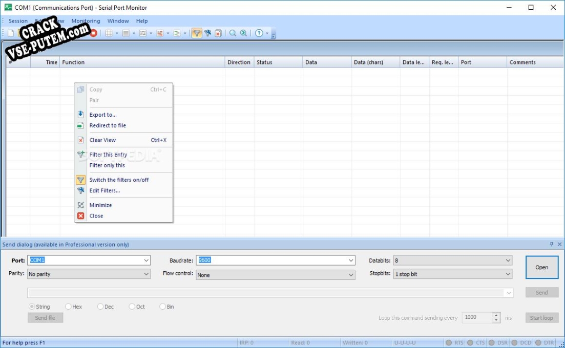The height and width of the screenshot is (348, 565).
Task: Click the Direction column header
Action: pyautogui.click(x=239, y=62)
